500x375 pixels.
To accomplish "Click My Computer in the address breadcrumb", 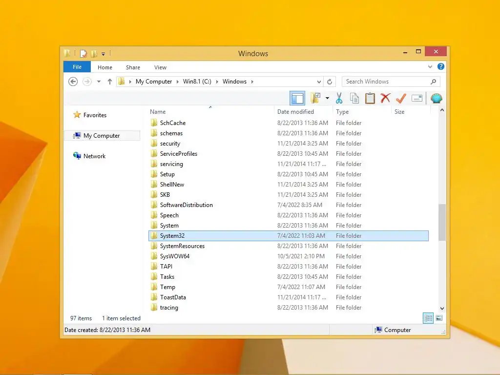I will [154, 82].
